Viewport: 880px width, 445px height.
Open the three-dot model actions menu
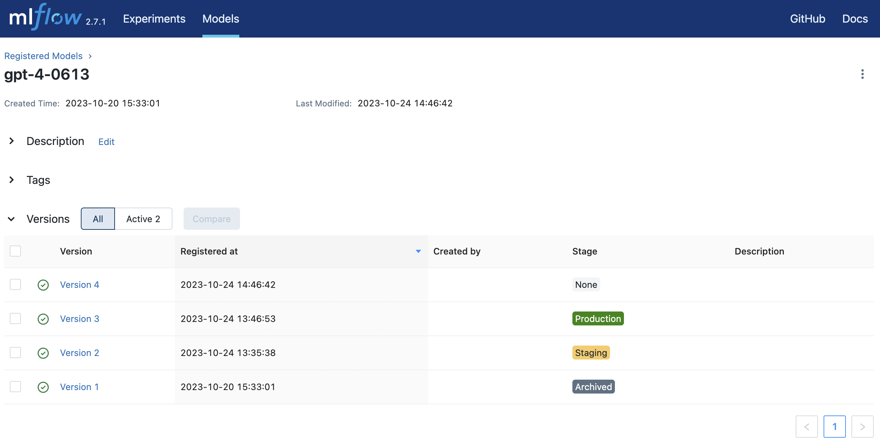862,74
